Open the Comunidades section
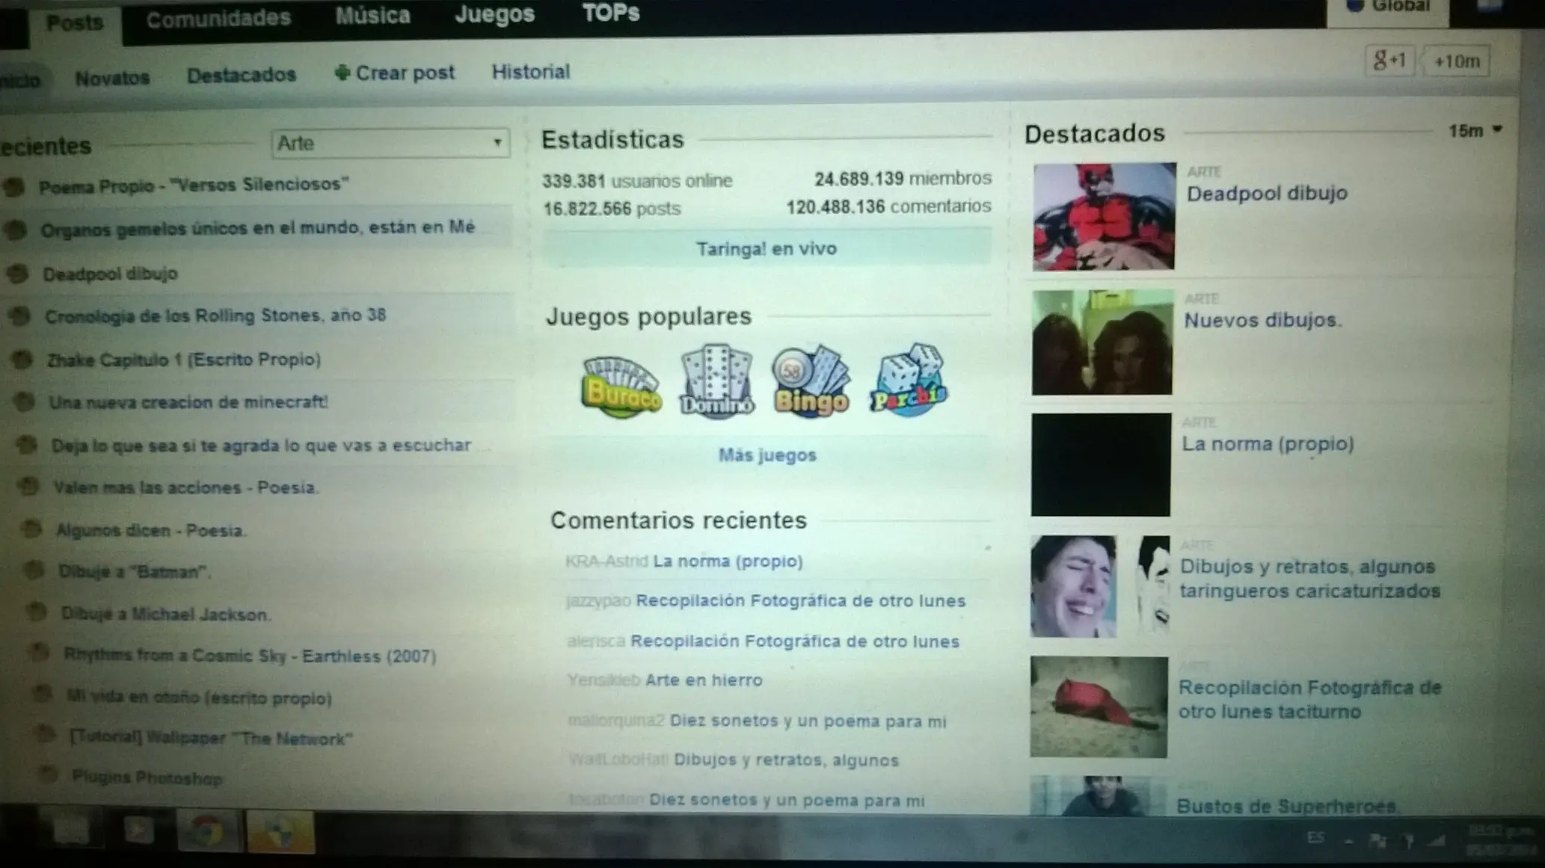 pyautogui.click(x=218, y=19)
